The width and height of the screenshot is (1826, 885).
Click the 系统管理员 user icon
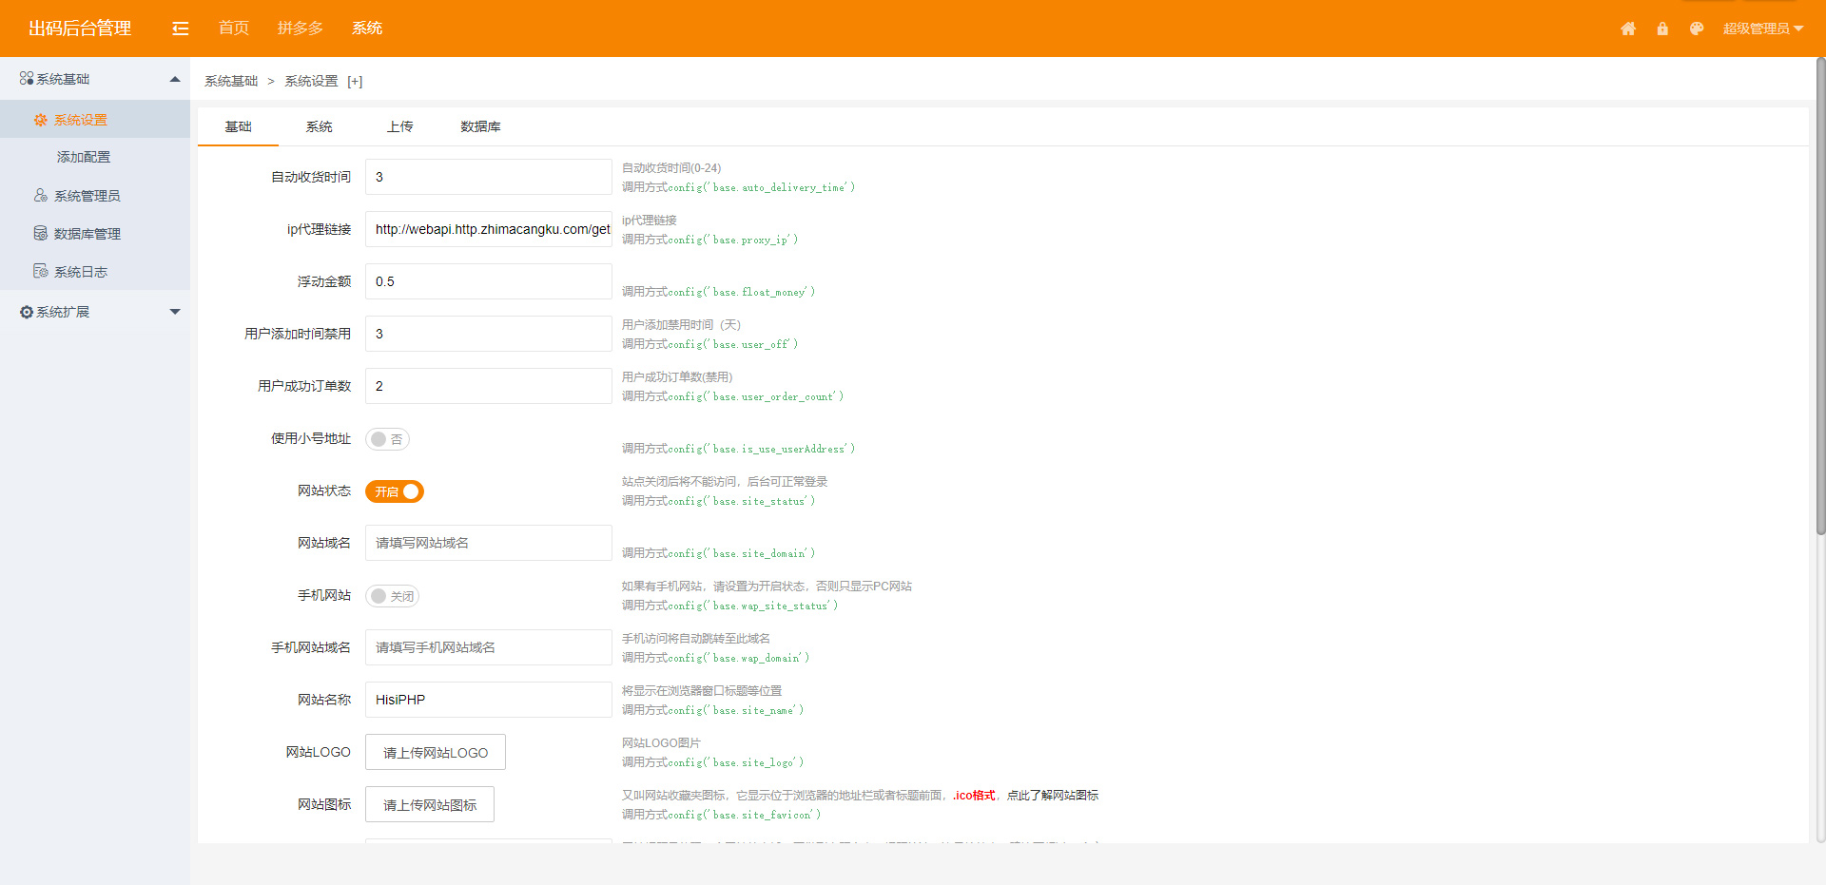click(x=41, y=196)
